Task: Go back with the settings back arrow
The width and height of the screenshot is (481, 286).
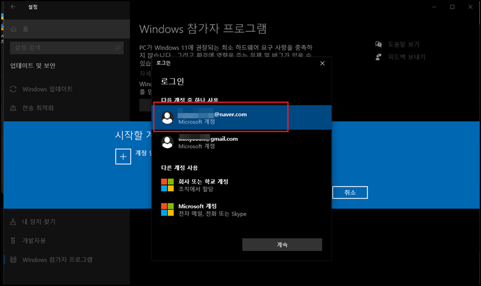Action: point(13,7)
